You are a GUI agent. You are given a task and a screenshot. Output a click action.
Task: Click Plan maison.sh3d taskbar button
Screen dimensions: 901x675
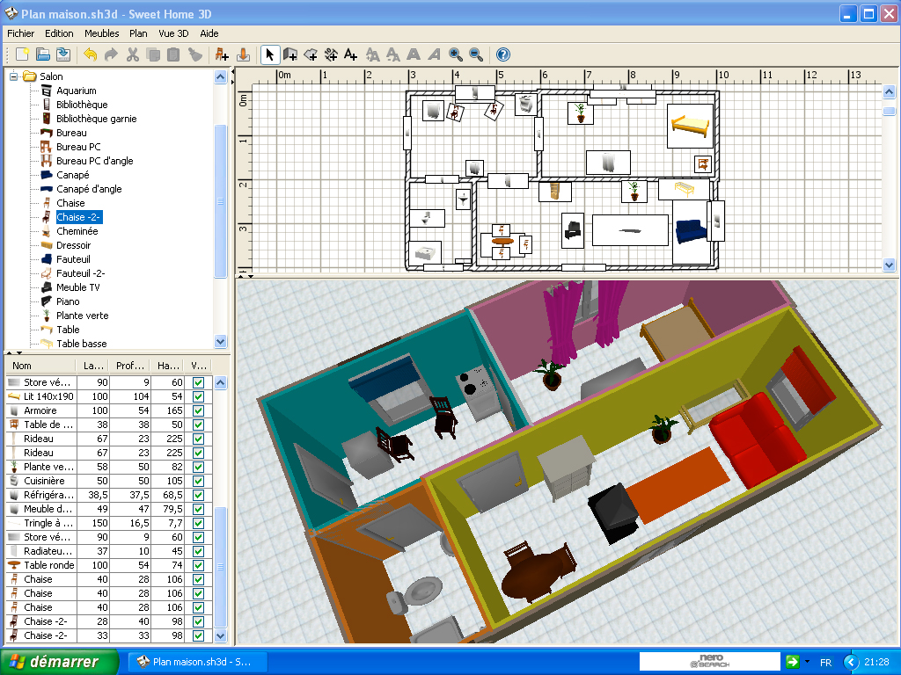click(x=196, y=662)
